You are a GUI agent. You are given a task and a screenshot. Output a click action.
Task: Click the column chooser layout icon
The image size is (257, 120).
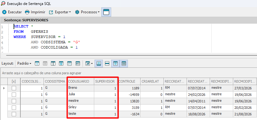point(53,63)
